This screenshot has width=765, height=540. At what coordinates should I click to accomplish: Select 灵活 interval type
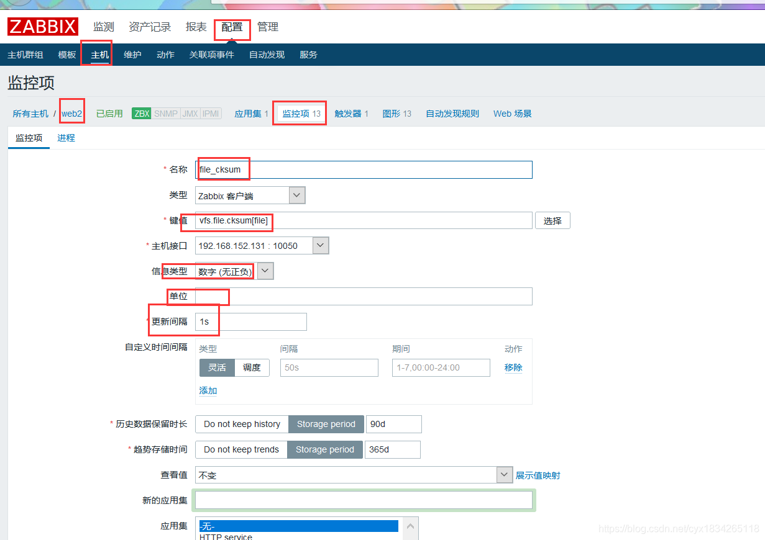[217, 367]
